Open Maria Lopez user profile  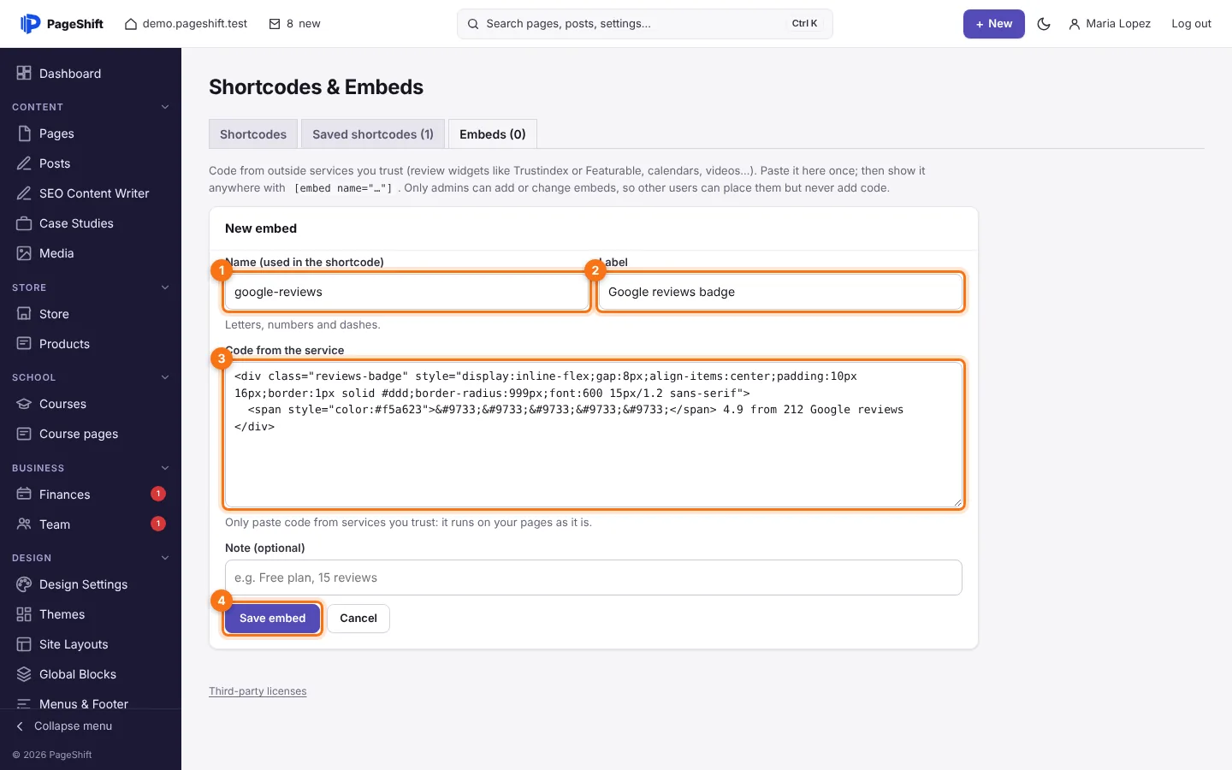1110,24
